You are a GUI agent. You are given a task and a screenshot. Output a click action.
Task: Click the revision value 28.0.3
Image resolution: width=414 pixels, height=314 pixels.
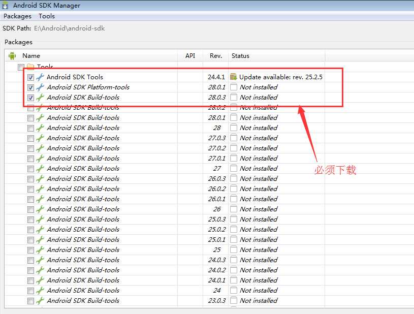[217, 98]
